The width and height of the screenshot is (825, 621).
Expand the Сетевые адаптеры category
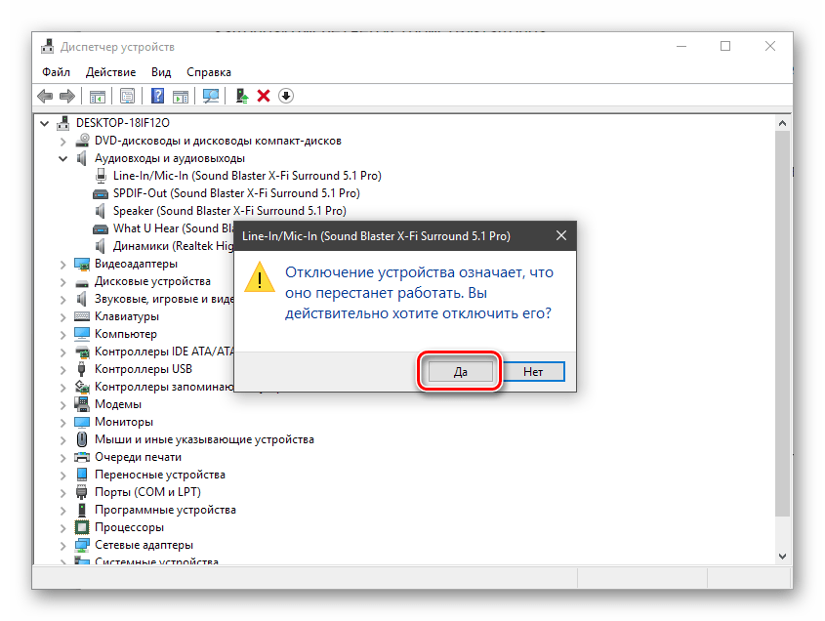(63, 545)
